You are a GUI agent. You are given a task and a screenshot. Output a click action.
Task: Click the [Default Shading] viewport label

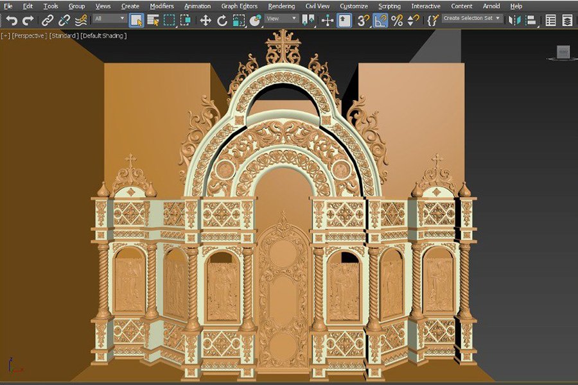[103, 36]
